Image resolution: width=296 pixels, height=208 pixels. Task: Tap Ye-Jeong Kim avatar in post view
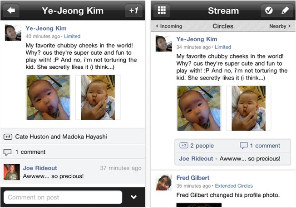click(13, 33)
